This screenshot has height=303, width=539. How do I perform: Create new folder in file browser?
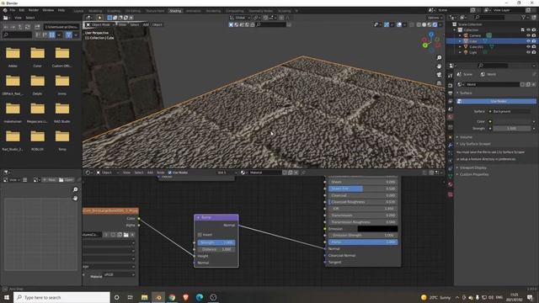pos(37,26)
